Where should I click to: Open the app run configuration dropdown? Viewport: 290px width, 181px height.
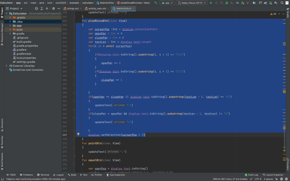(167, 3)
